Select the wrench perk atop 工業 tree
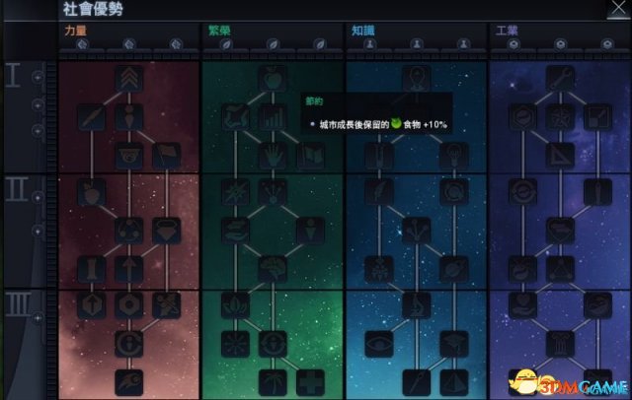This screenshot has height=400, width=632. [560, 79]
